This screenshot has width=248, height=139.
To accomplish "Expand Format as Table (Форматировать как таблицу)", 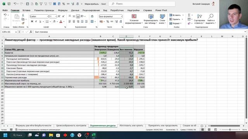I will (x=151, y=19).
